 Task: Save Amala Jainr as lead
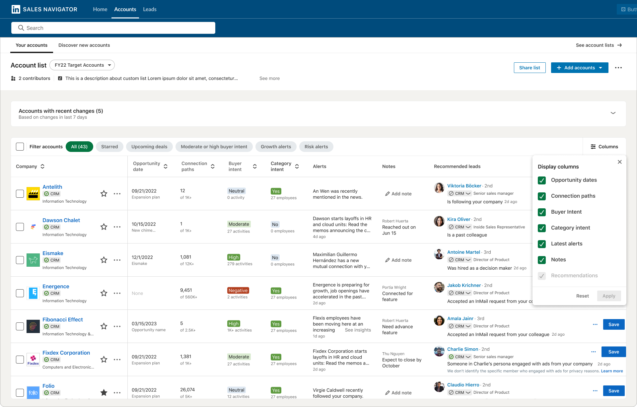pyautogui.click(x=614, y=324)
